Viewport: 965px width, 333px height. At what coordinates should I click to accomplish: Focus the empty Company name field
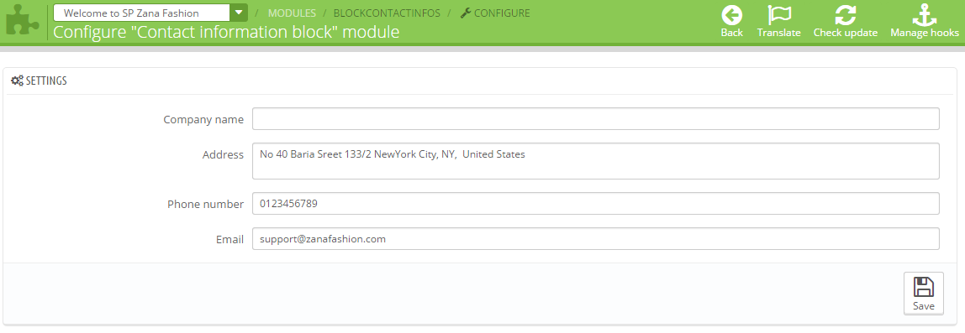pos(595,118)
